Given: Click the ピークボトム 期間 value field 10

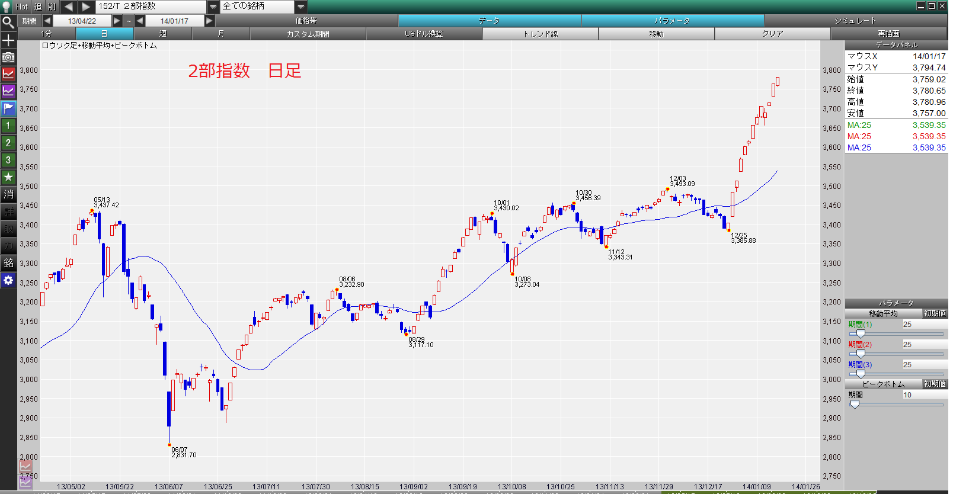Looking at the screenshot, I should click(925, 395).
